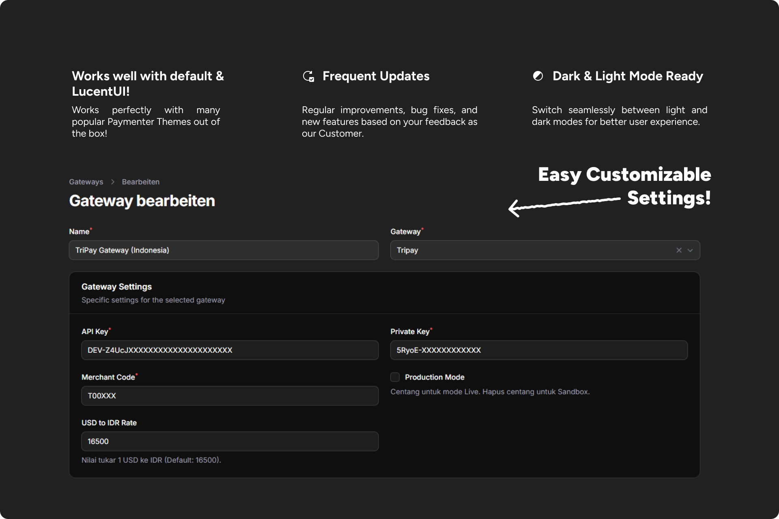The image size is (779, 519).
Task: Enable the Production Mode checkbox
Action: (395, 377)
